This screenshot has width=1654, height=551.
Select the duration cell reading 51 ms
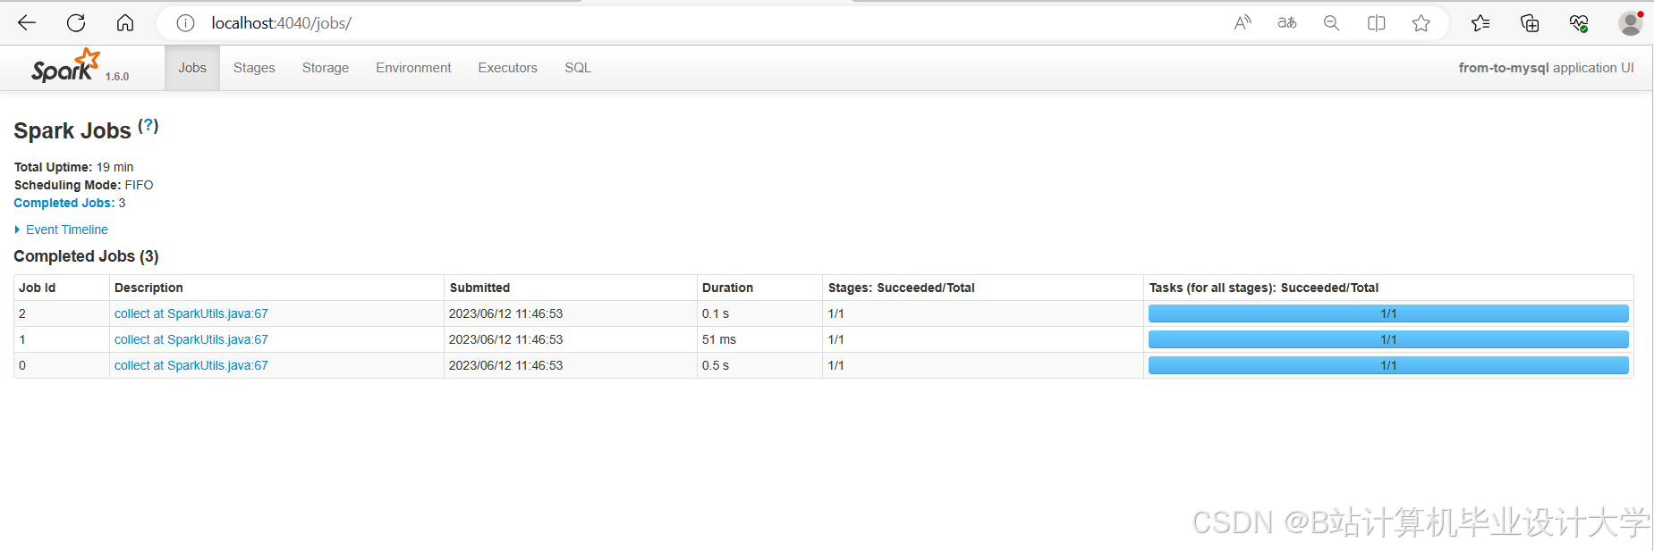click(x=759, y=339)
